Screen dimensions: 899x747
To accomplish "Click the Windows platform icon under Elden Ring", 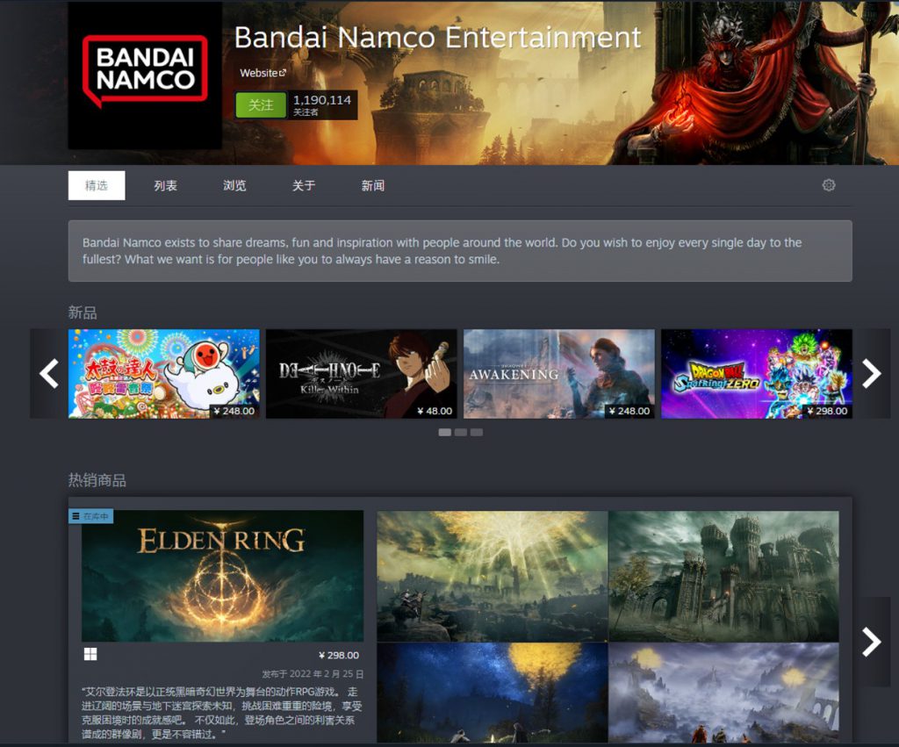I will pyautogui.click(x=90, y=654).
